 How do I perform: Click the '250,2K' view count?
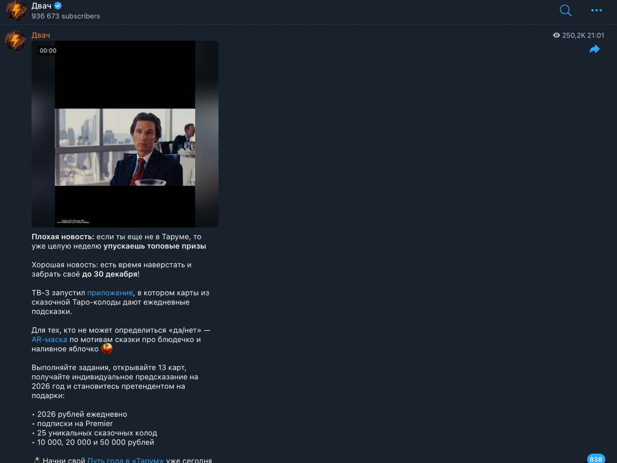[x=574, y=35]
